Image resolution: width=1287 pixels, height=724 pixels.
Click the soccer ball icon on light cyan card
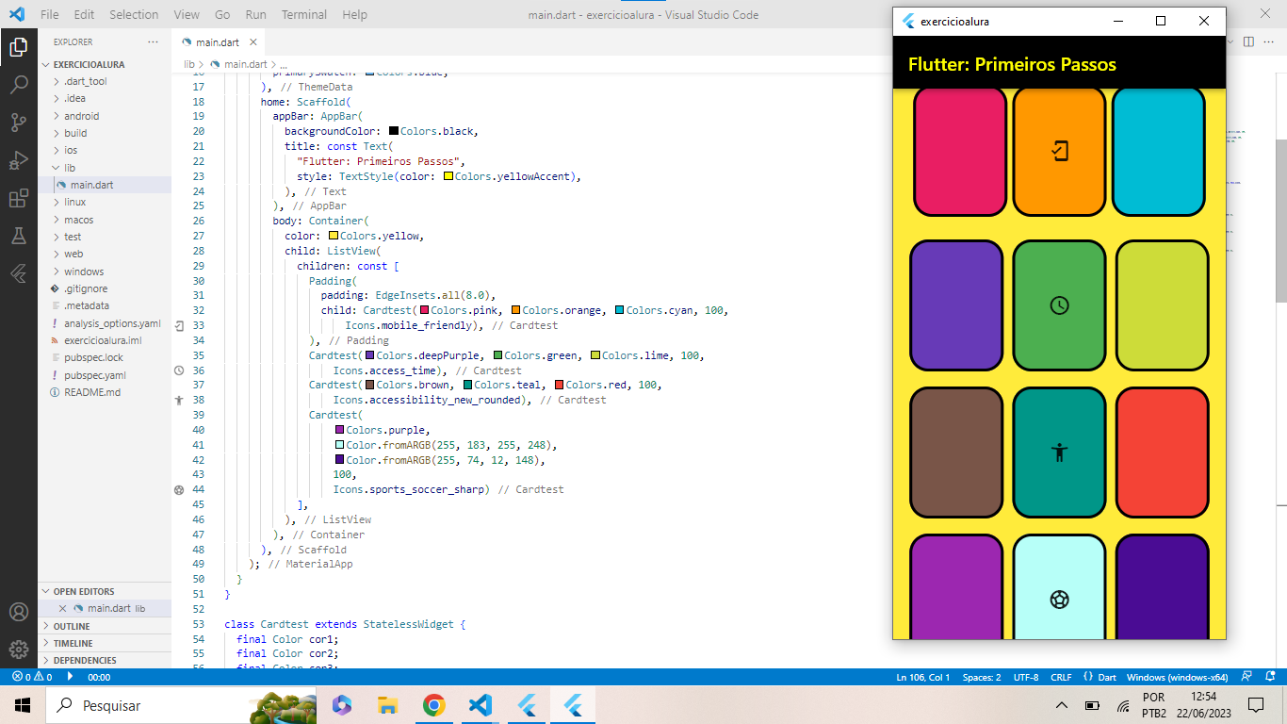tap(1060, 600)
